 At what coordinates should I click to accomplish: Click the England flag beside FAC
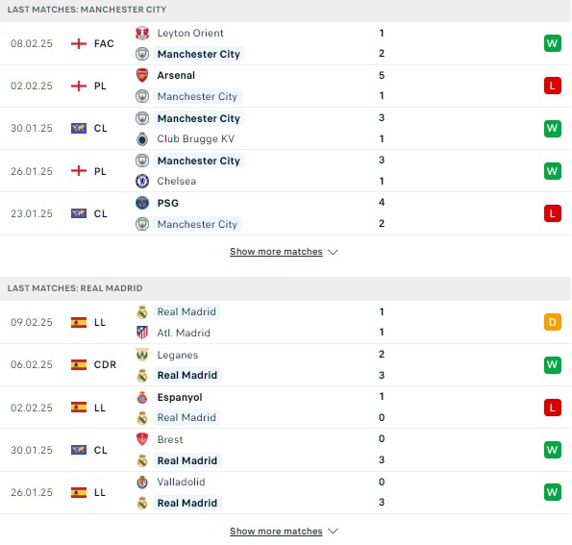pyautogui.click(x=79, y=44)
